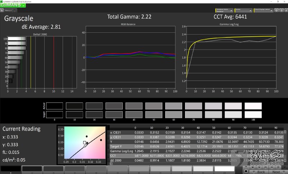Click the cd/m²: 0.05 current reading

(x=14, y=160)
